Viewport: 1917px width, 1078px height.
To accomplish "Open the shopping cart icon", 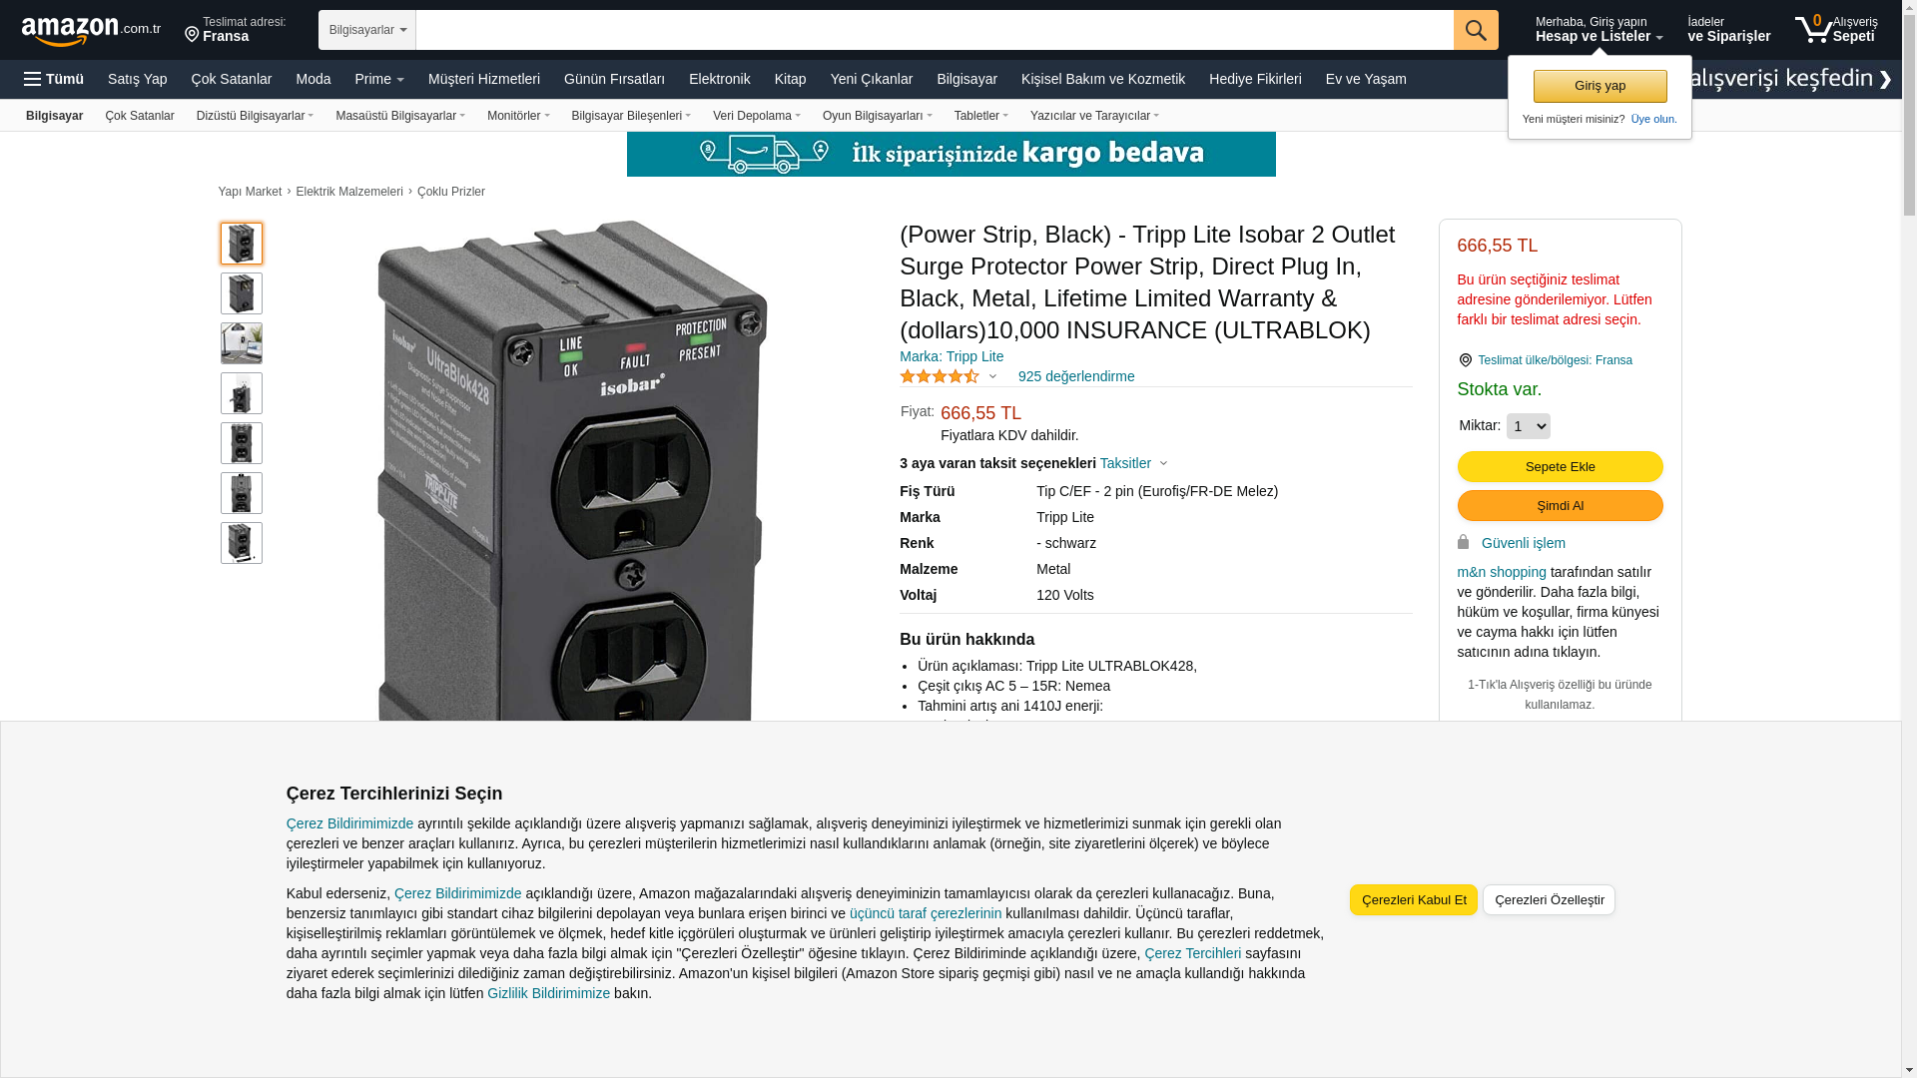I will [1813, 29].
